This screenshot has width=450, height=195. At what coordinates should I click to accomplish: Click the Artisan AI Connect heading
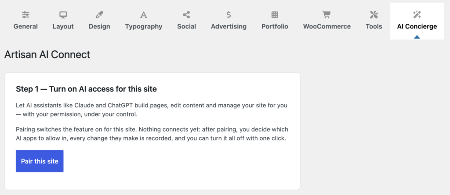coord(47,54)
